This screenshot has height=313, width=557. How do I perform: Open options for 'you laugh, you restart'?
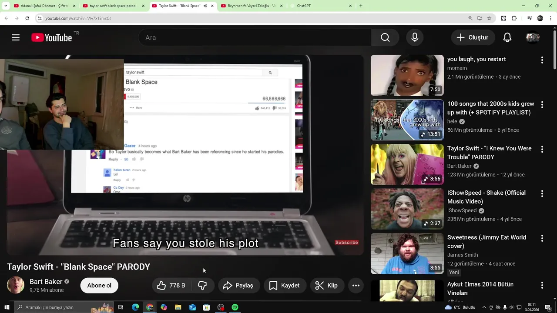542,60
